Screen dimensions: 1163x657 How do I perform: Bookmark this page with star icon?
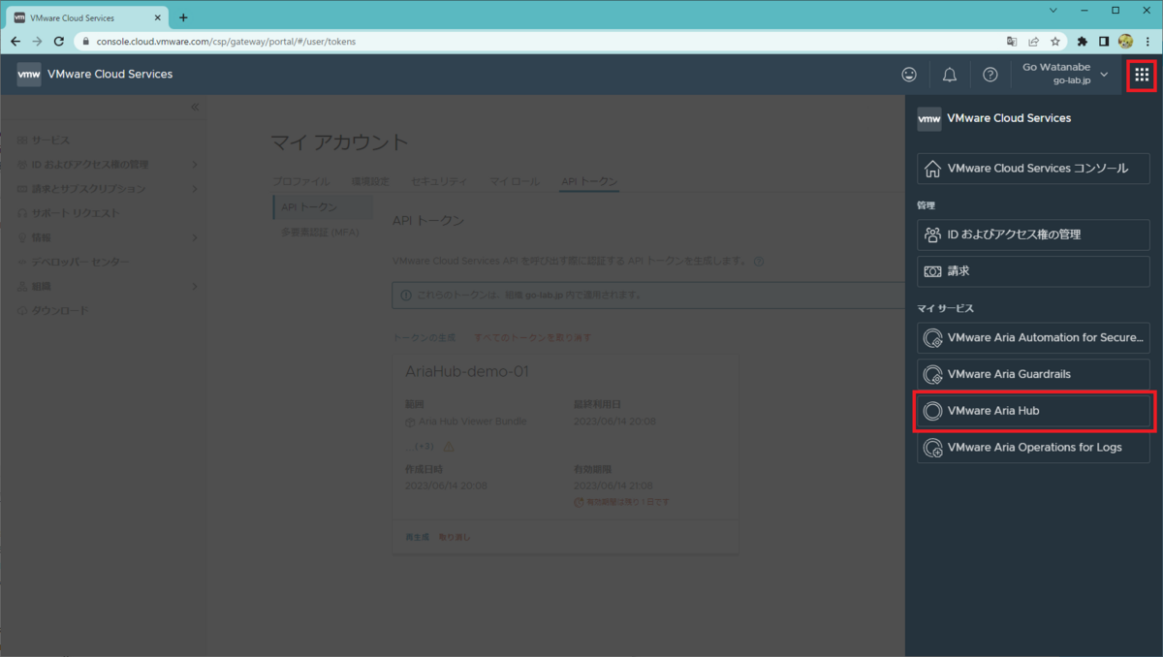[1055, 42]
